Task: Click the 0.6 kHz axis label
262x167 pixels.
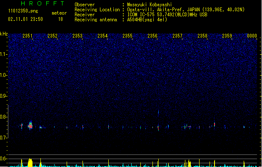Action: (4, 159)
